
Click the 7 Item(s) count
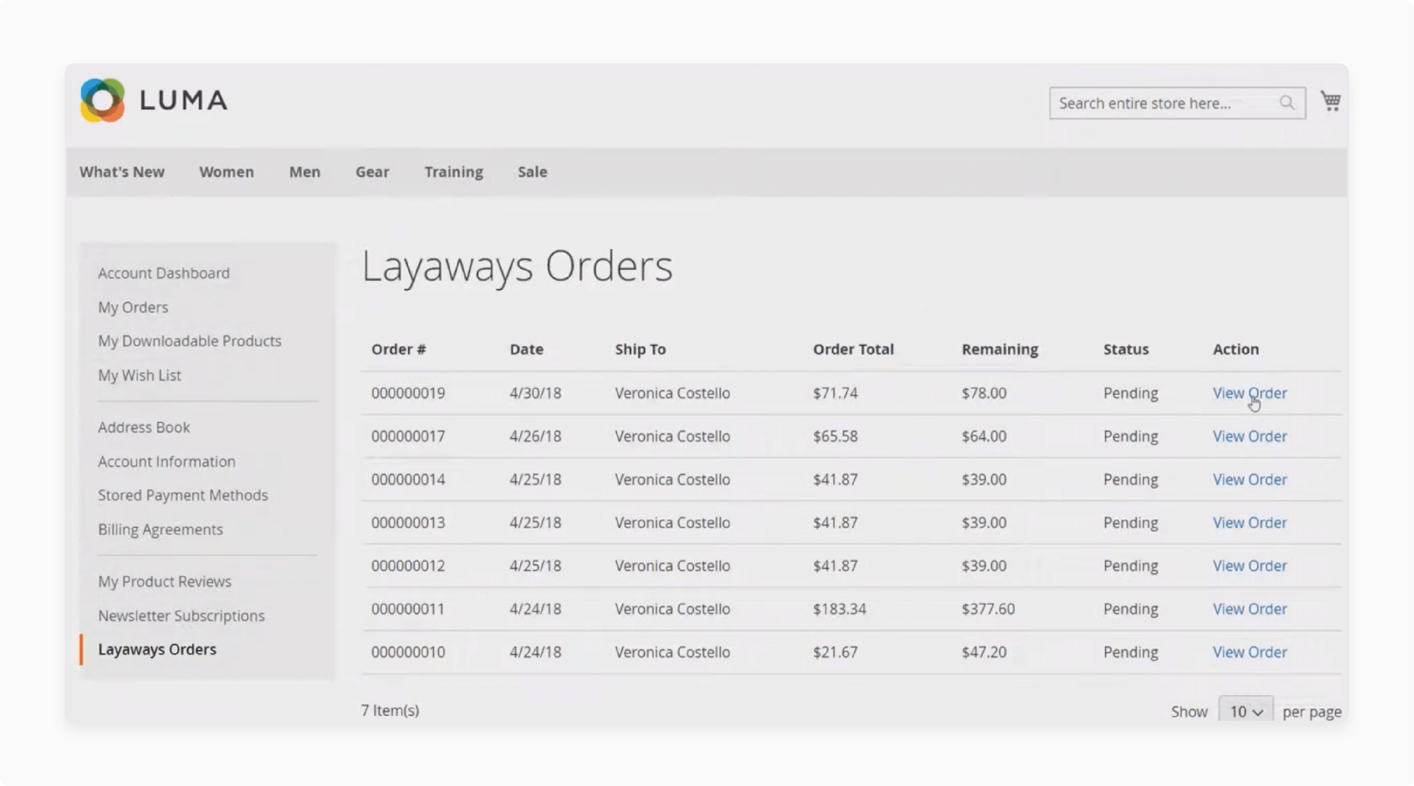(x=390, y=710)
